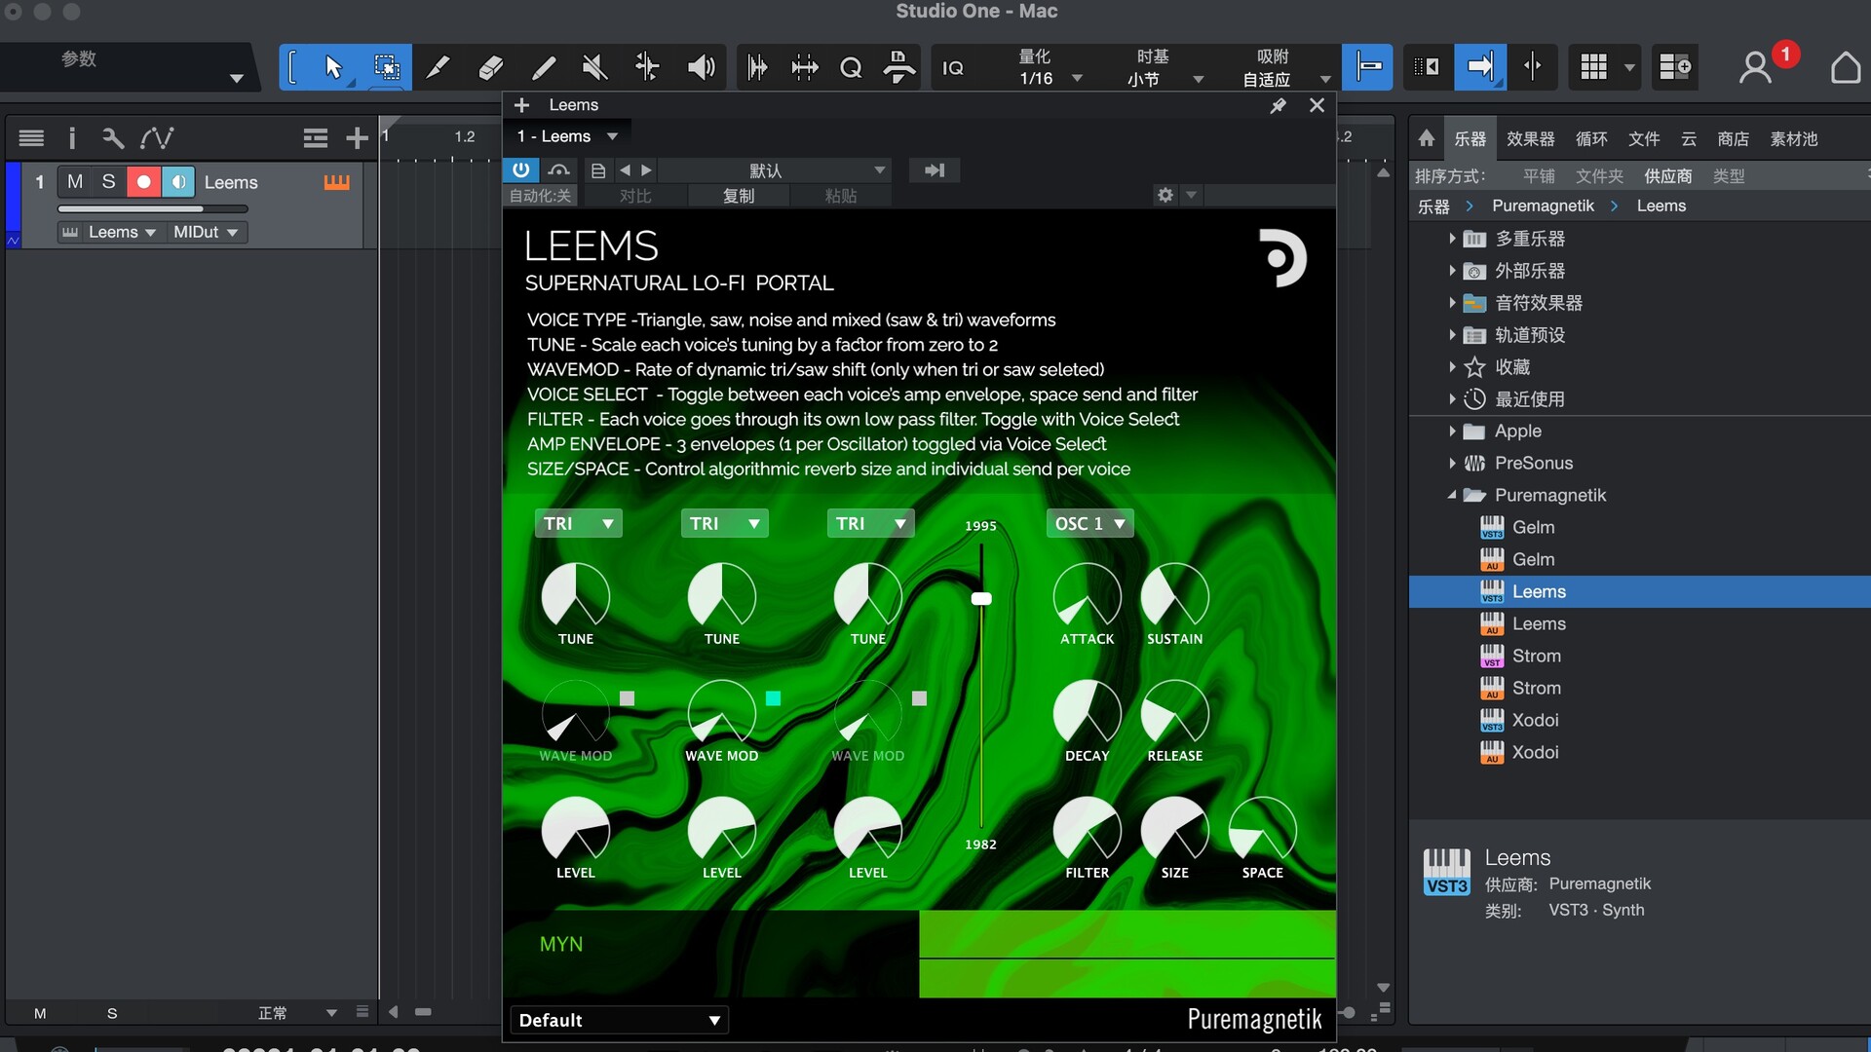Toggle monitor on Leems track
The width and height of the screenshot is (1871, 1052).
pos(178,182)
